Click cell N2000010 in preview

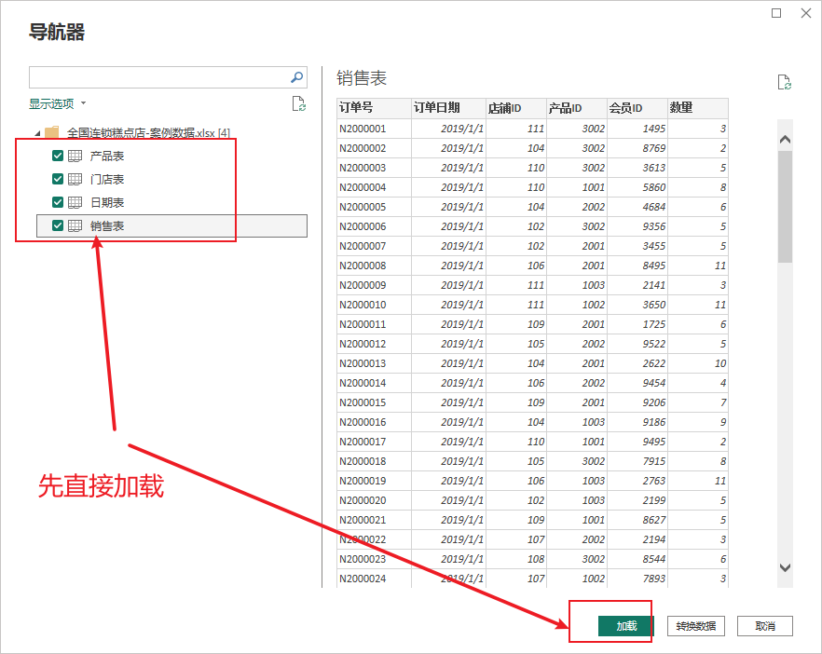374,305
